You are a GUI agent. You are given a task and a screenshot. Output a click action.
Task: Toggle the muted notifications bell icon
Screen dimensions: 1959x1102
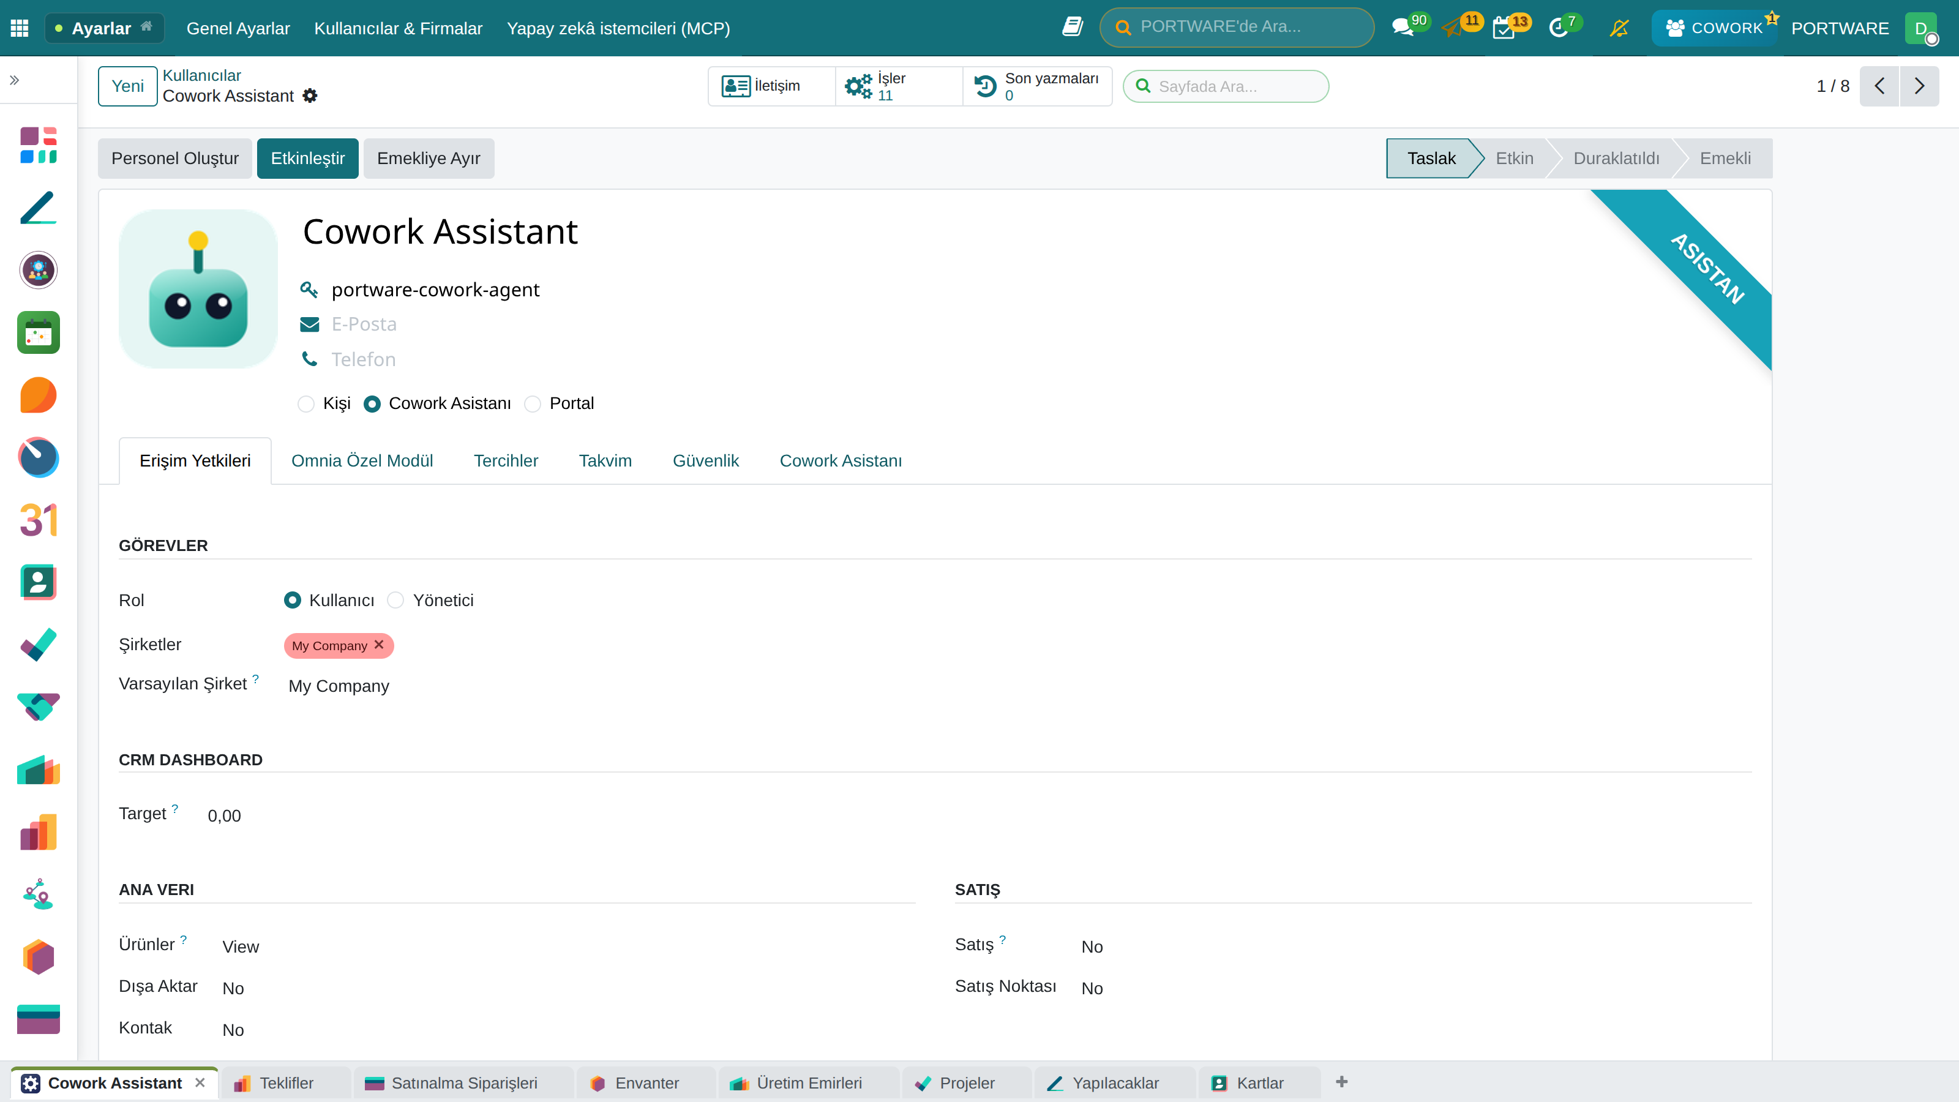click(x=1619, y=28)
